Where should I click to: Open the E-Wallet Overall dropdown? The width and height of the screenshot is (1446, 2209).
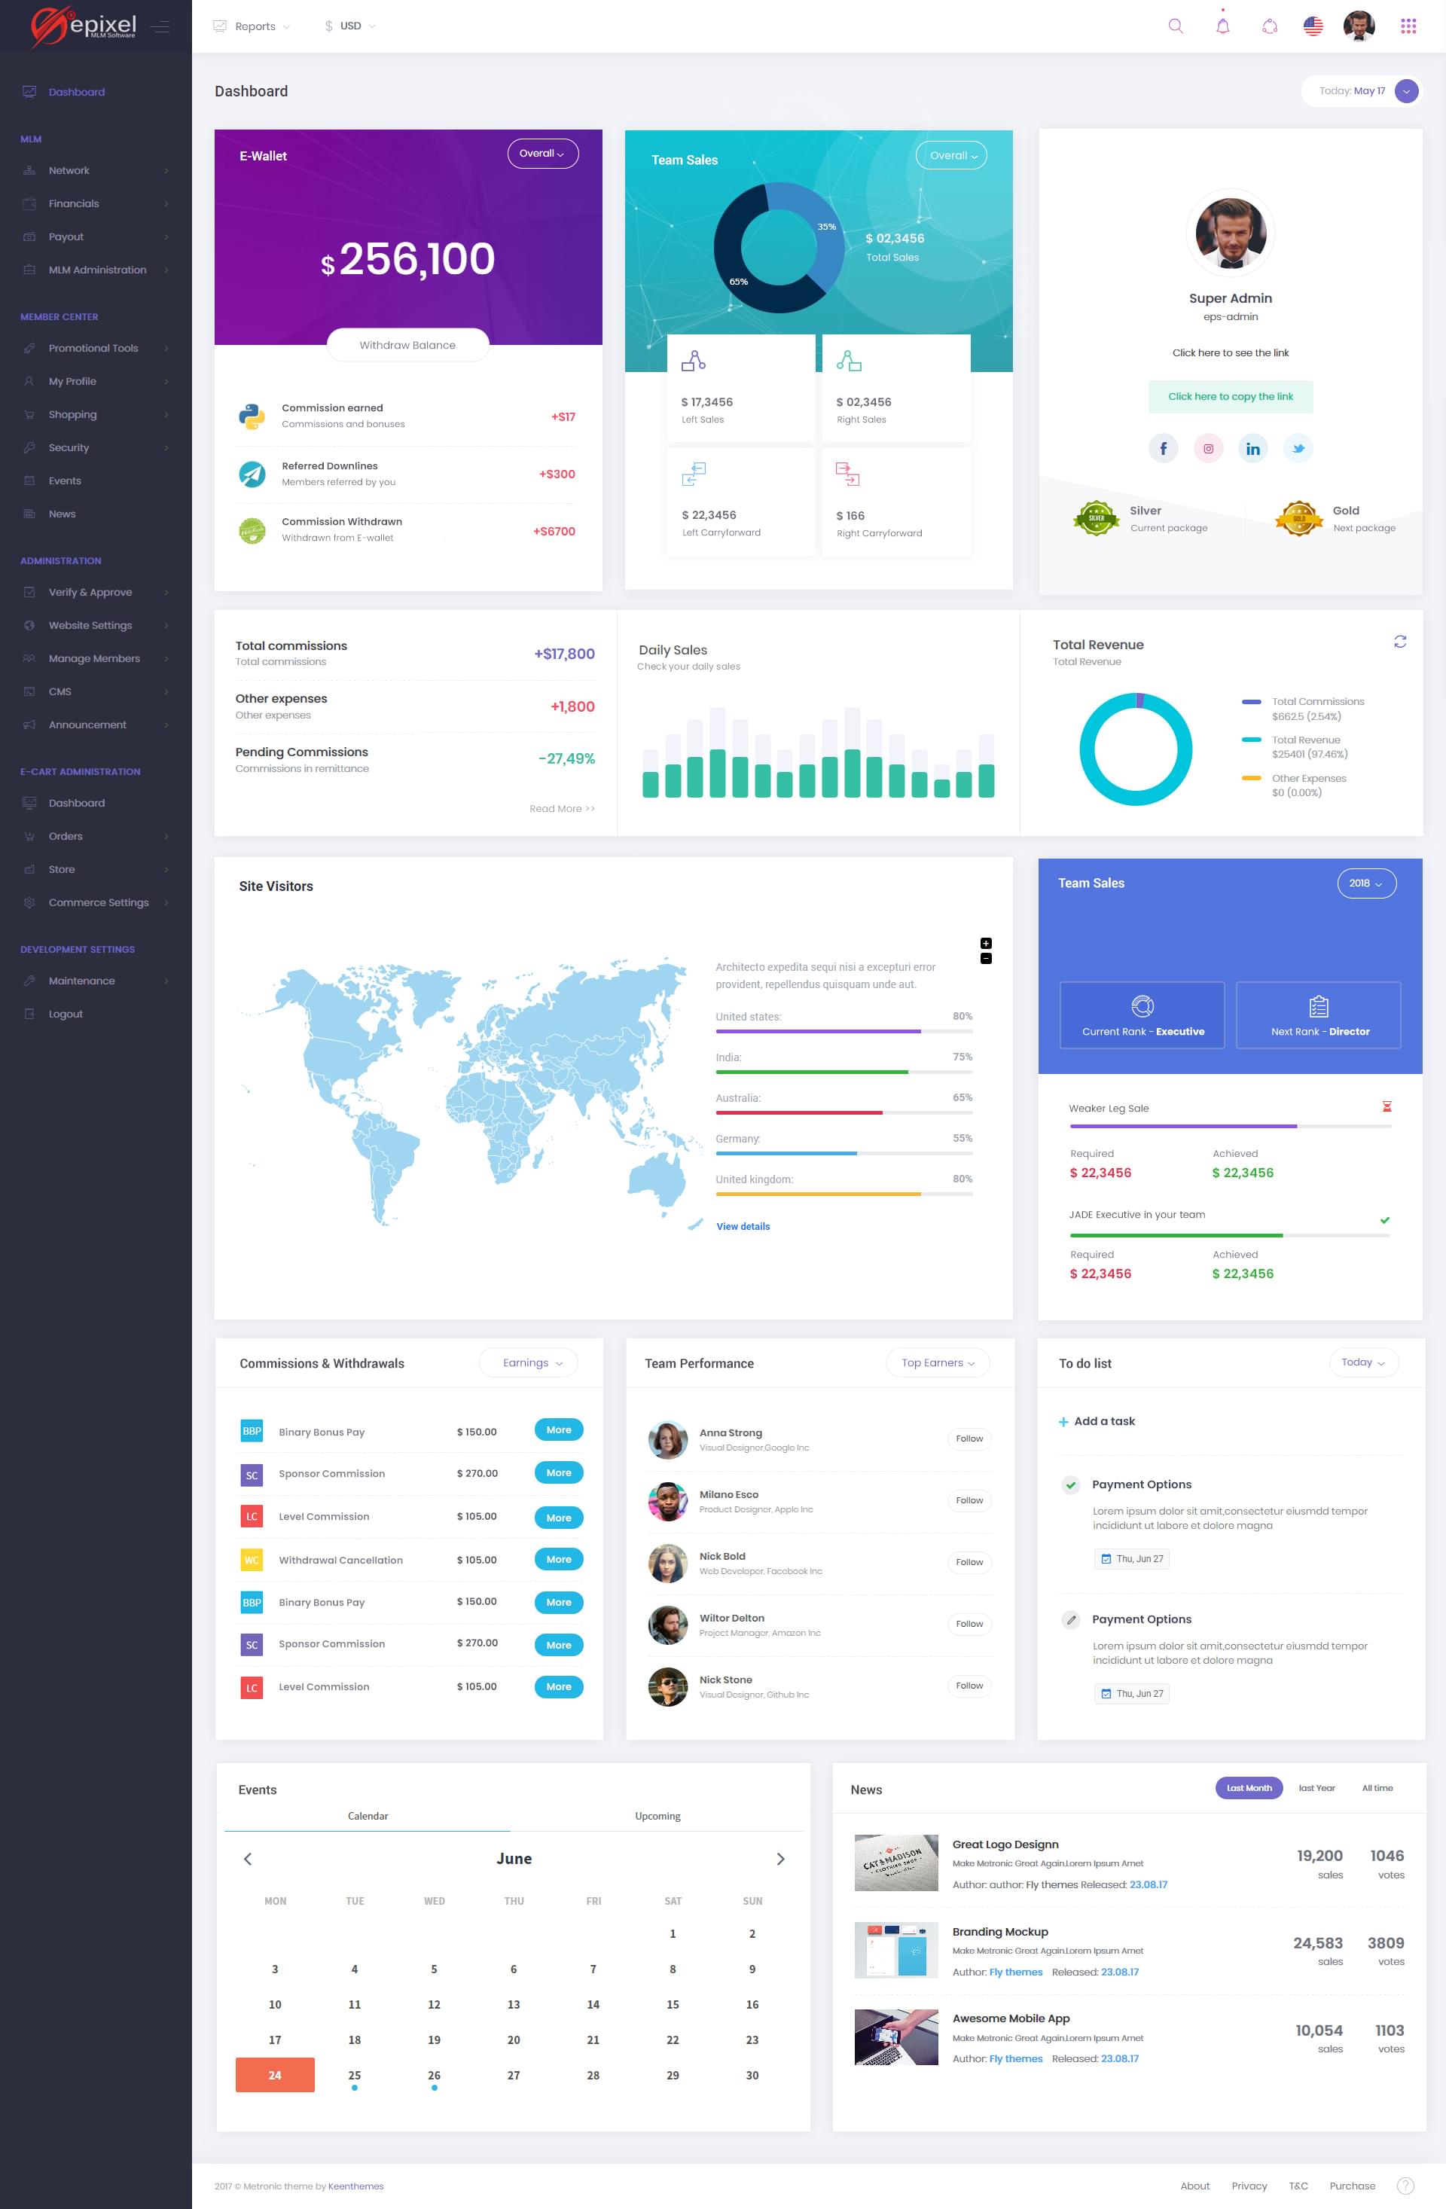point(542,154)
